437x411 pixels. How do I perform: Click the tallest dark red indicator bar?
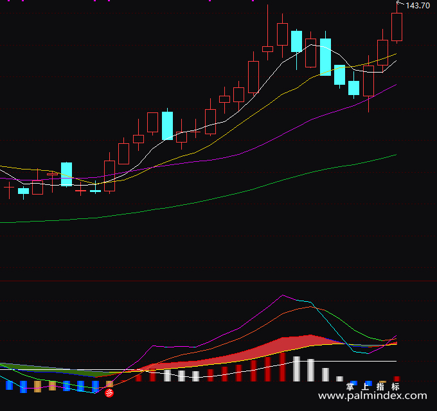pos(282,367)
